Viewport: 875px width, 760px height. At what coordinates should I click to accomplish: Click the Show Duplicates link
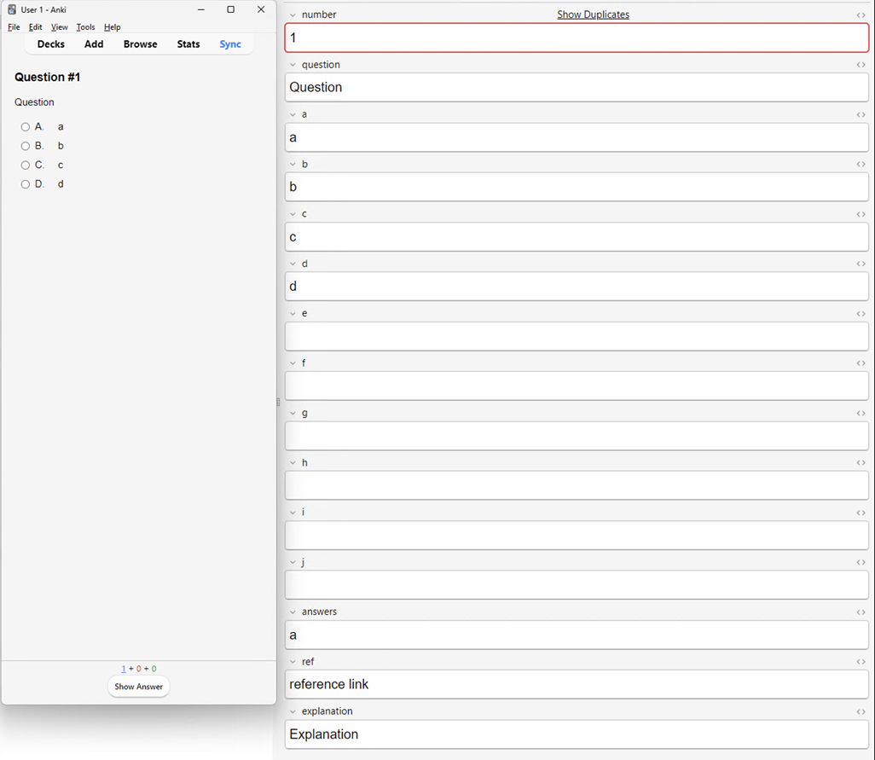click(x=593, y=15)
